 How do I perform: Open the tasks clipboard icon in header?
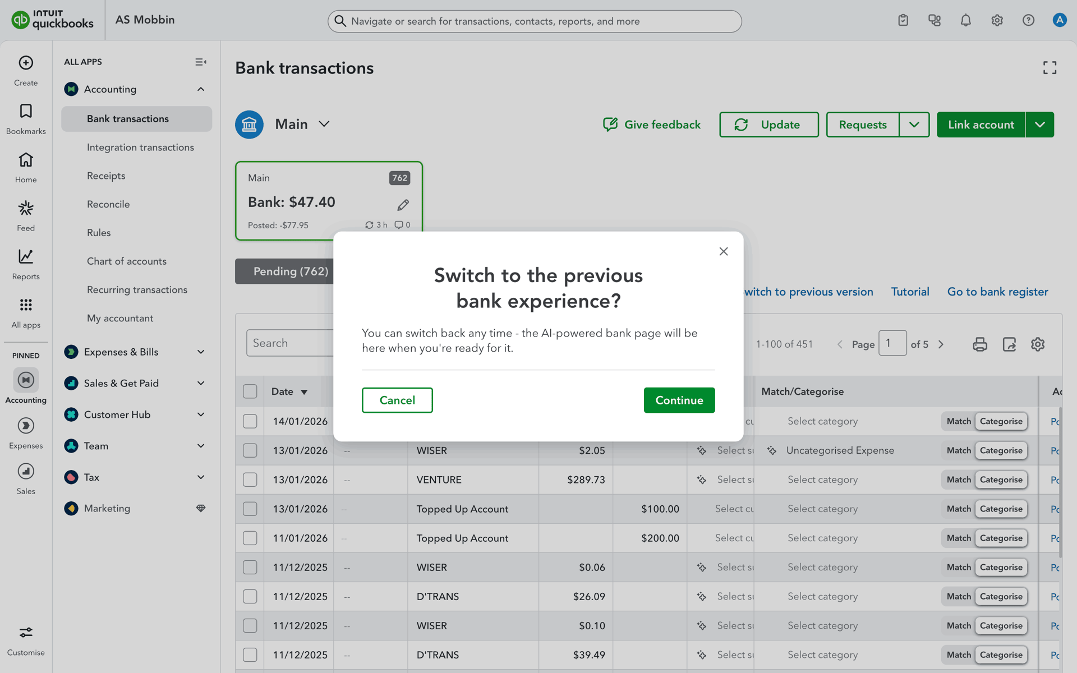point(903,20)
